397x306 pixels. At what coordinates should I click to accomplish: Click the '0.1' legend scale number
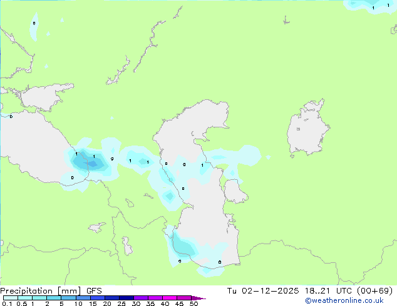tap(7, 304)
